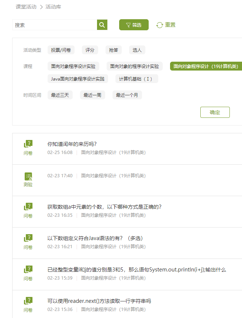Click the 时间区间 filter row label
242x318 pixels.
click(x=32, y=95)
